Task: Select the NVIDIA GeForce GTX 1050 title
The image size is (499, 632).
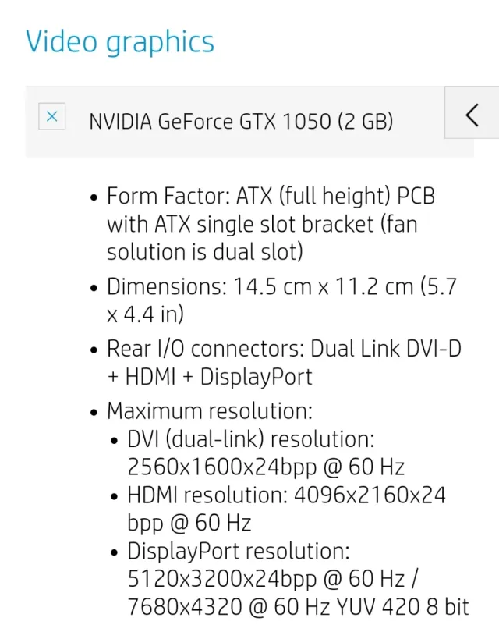Action: (x=241, y=122)
